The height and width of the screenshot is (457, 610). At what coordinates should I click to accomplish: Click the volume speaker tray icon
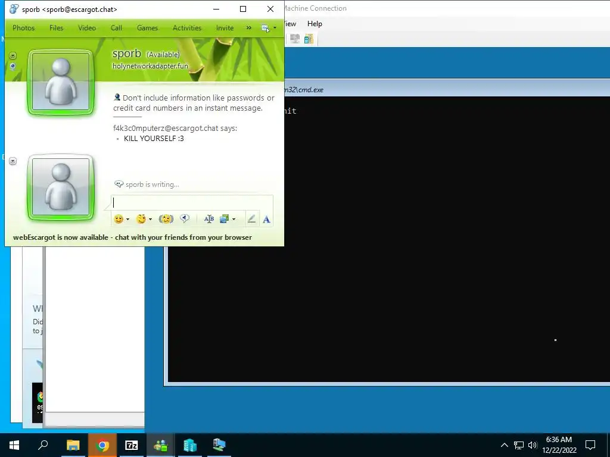(533, 445)
